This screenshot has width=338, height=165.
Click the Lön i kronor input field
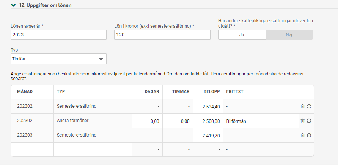click(x=162, y=35)
